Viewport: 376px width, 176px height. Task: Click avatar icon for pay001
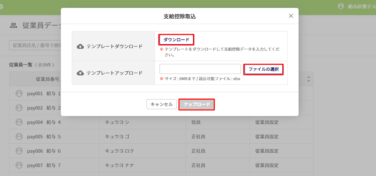[x=19, y=93]
